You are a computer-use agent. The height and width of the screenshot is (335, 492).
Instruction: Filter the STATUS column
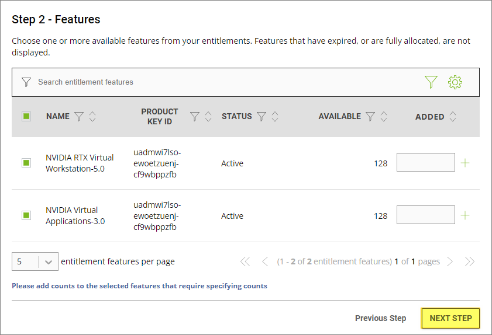pyautogui.click(x=262, y=117)
